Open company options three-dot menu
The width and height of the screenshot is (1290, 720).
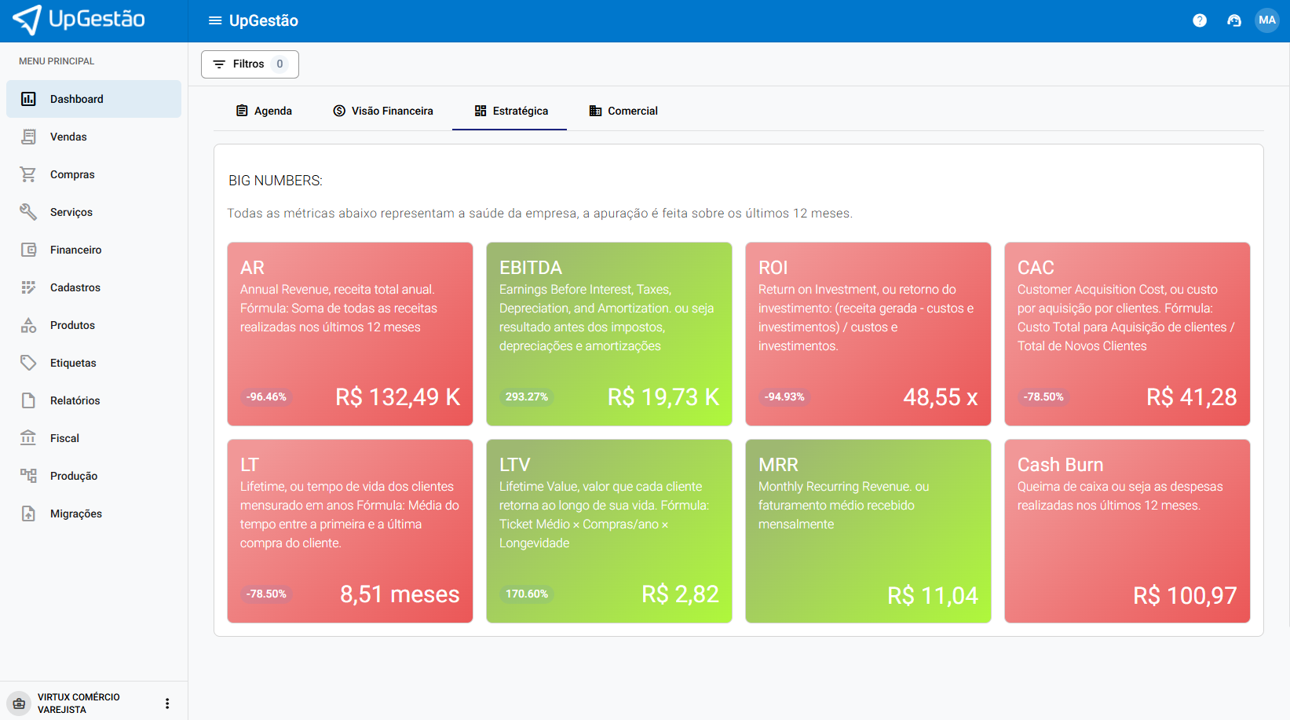(167, 704)
